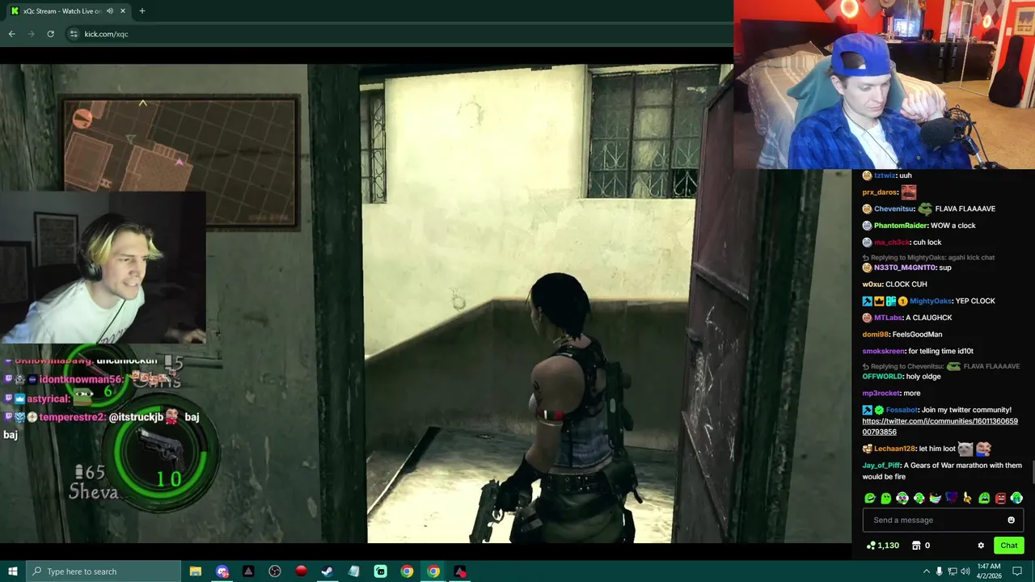Image resolution: width=1035 pixels, height=582 pixels.
Task: Click username Jay_of_Piff in chat
Action: 881,466
